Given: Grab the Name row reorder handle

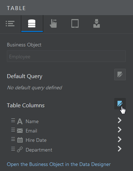Looking at the screenshot, I should (x=13, y=120).
